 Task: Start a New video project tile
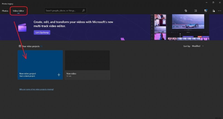(x=40, y=65)
